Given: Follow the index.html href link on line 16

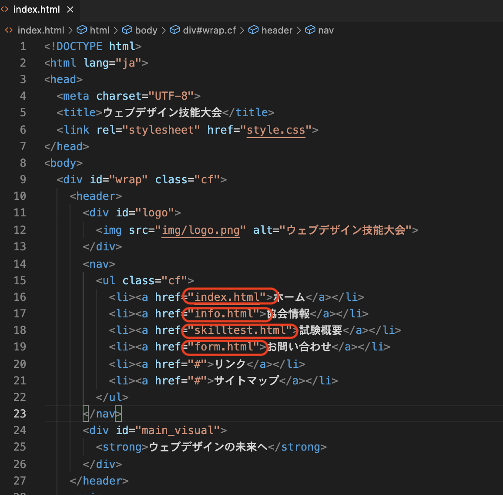Looking at the screenshot, I should tap(227, 297).
